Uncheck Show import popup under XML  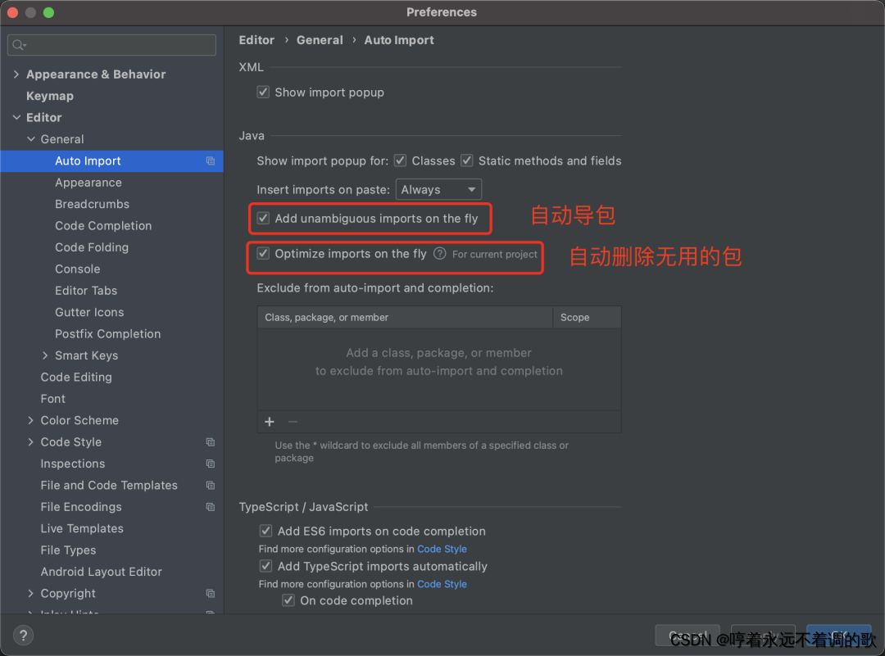pos(263,92)
